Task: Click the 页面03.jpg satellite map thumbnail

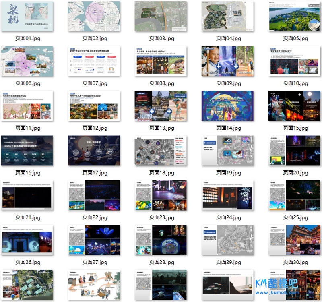Action: [x=161, y=16]
